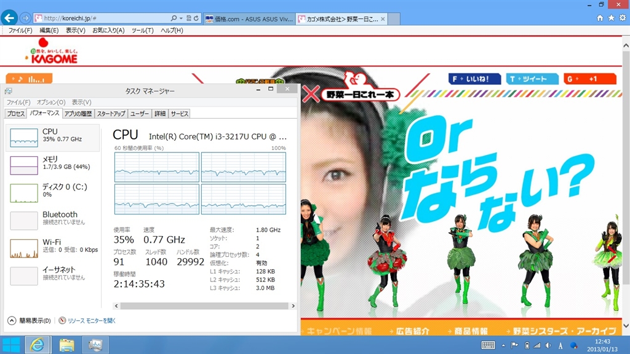Open browser ツール(T) menu
The width and height of the screenshot is (630, 354).
pyautogui.click(x=143, y=31)
